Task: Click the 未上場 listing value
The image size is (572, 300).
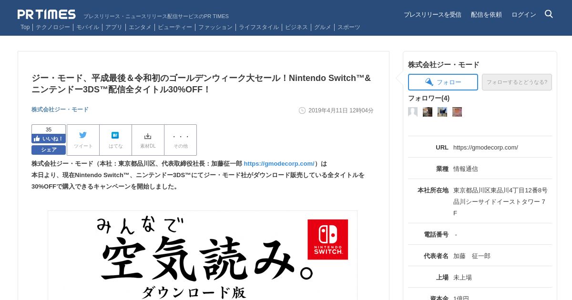Action: 462,277
